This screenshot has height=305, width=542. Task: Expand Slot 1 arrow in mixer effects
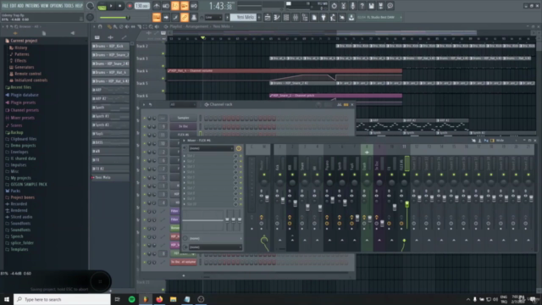click(x=185, y=156)
